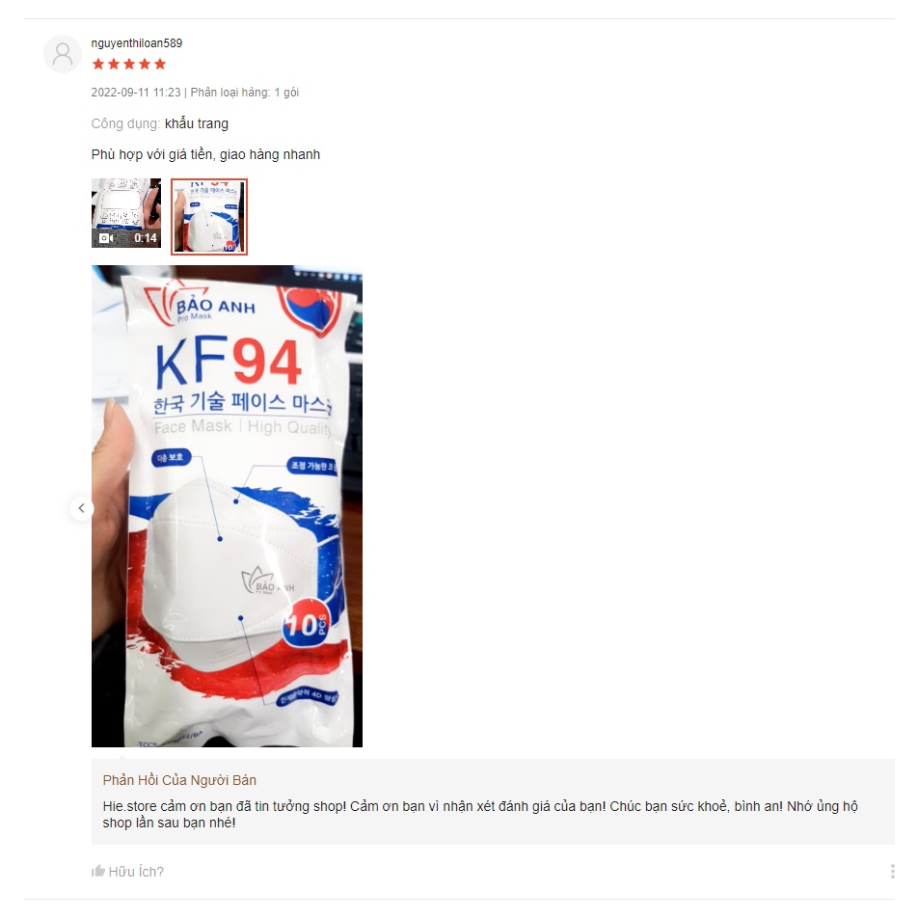Click the Phản Hồi Của Người Bán heading

(179, 780)
